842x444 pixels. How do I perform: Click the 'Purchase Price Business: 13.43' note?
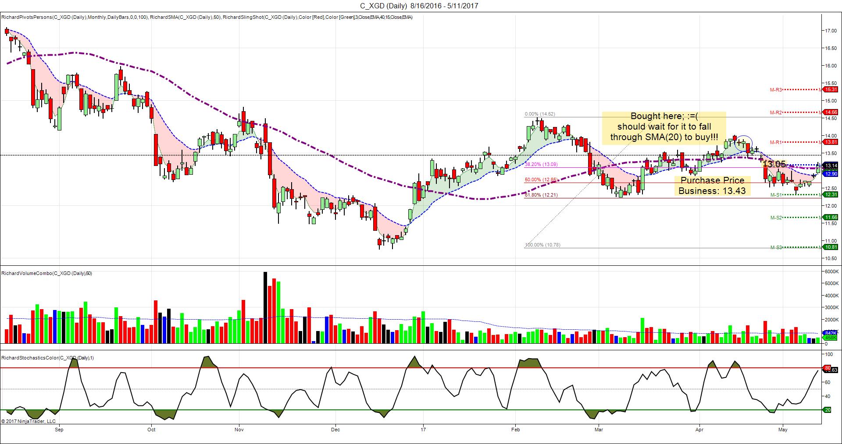[712, 185]
